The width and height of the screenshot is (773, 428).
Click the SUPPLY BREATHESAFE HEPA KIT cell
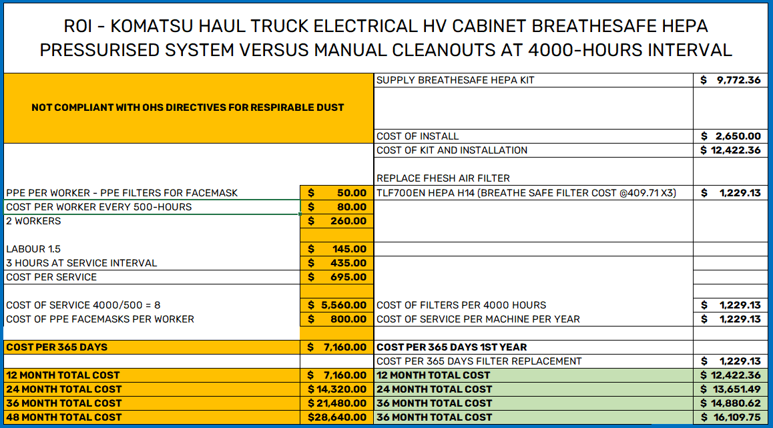click(467, 79)
